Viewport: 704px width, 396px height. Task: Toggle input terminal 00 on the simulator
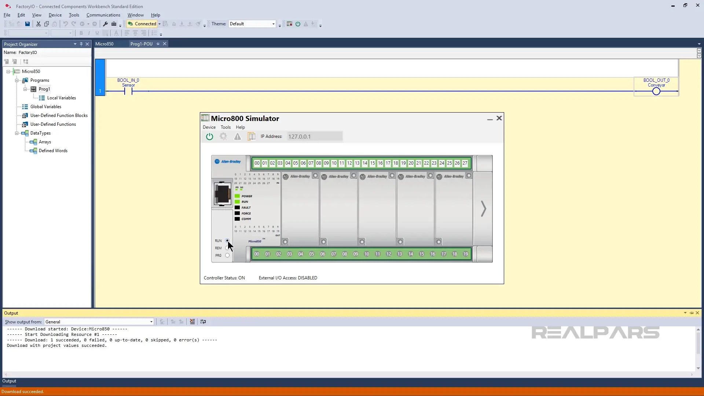coord(257,163)
